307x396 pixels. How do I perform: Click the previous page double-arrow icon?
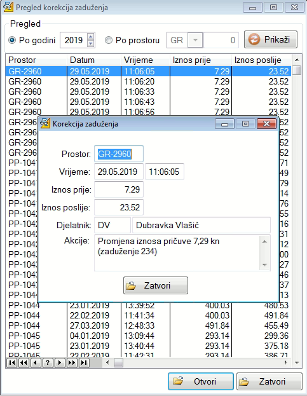click(x=24, y=363)
